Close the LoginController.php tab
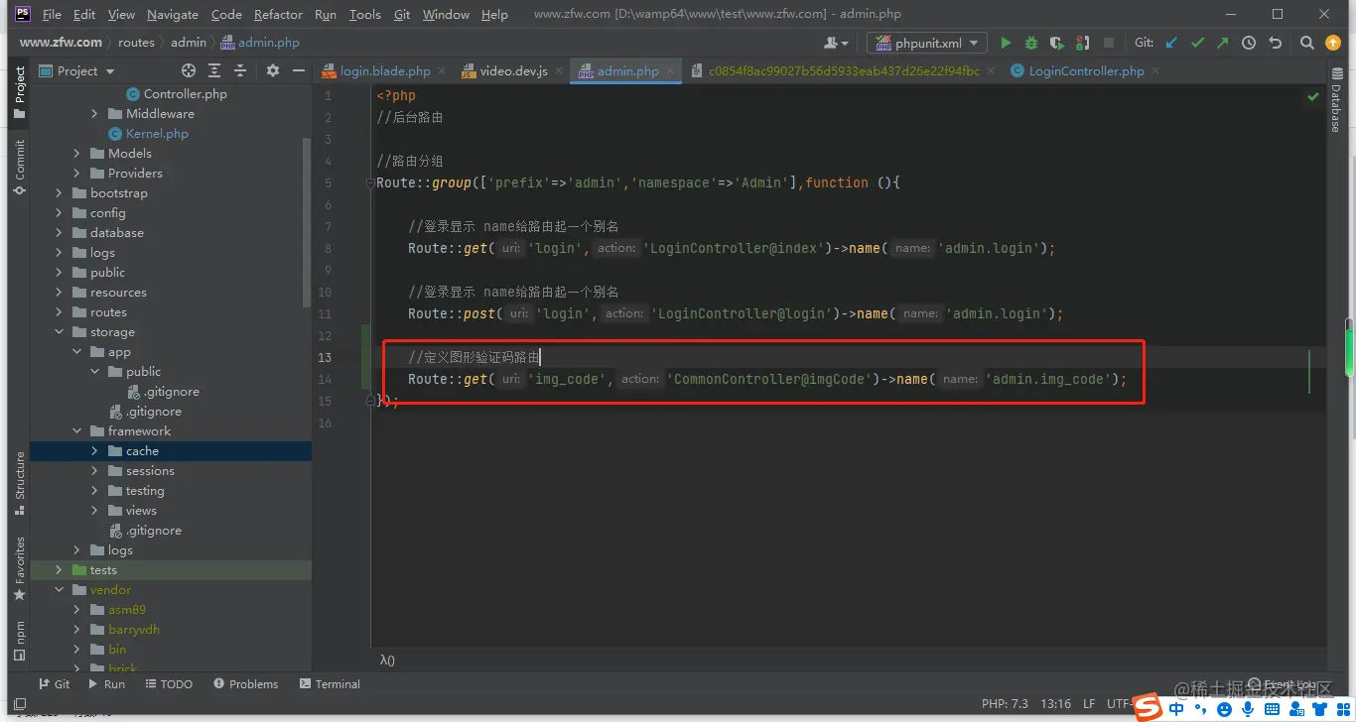Image resolution: width=1356 pixels, height=722 pixels. pyautogui.click(x=1155, y=71)
